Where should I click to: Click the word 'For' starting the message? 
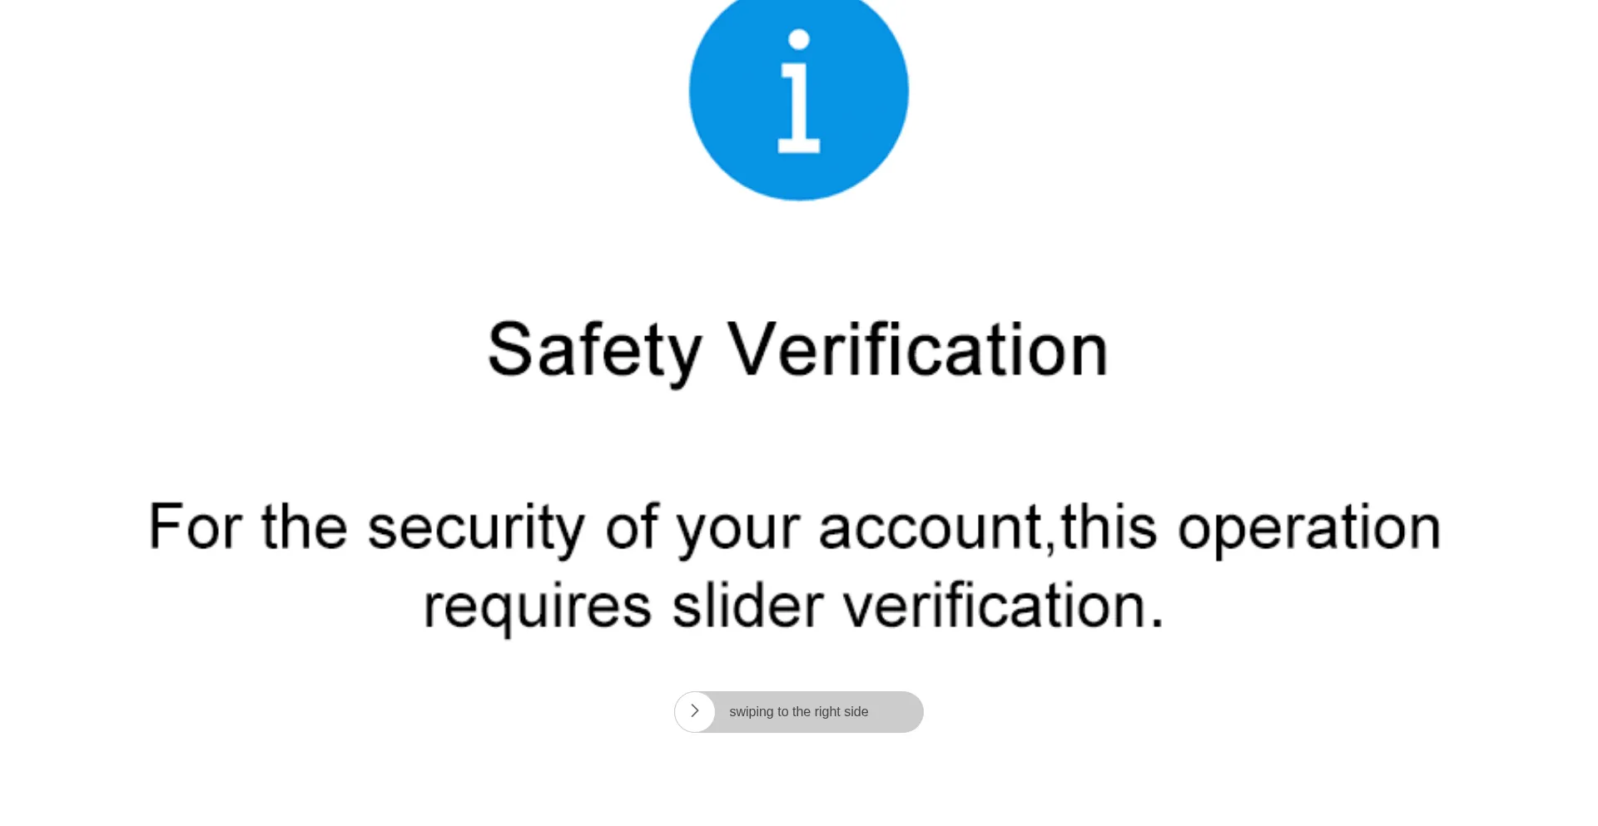pyautogui.click(x=195, y=527)
